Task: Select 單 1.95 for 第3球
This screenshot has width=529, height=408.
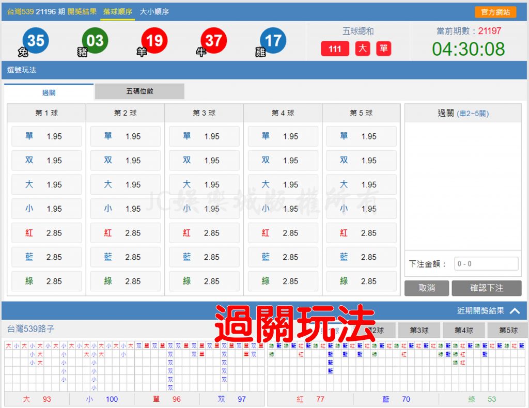Action: click(x=204, y=136)
